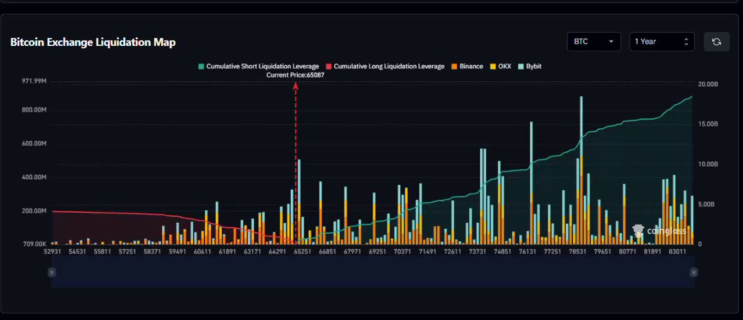The height and width of the screenshot is (320, 743).
Task: Click the right axis value 20.00B
Action: (x=708, y=84)
